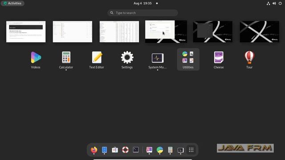
Task: Click the Type to search field
Action: [x=142, y=13]
